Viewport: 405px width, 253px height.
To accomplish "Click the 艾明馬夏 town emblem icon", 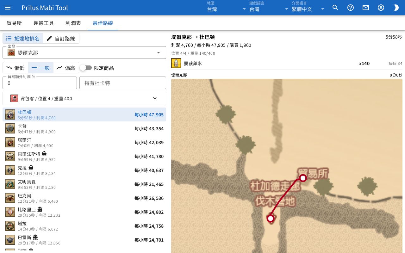I will point(10,184).
